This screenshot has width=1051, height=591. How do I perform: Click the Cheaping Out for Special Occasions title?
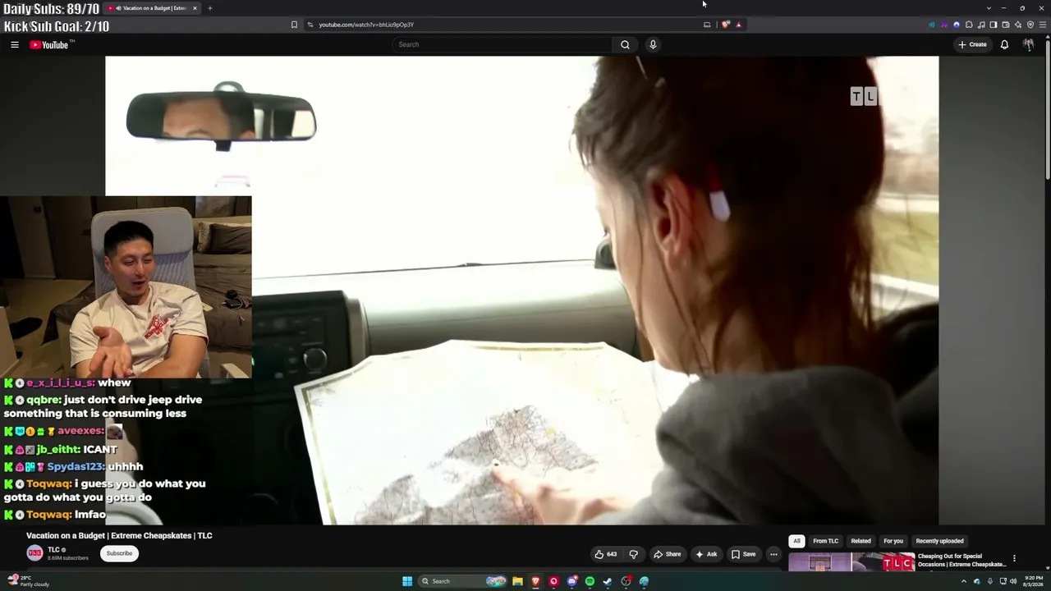tap(962, 561)
